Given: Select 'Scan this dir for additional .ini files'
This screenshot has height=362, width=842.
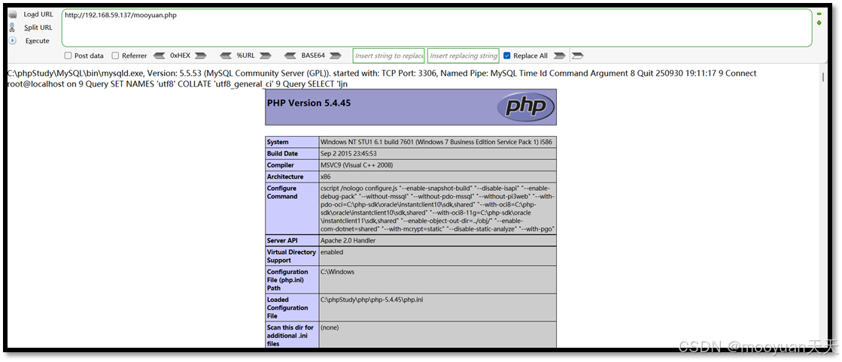Looking at the screenshot, I should [290, 336].
